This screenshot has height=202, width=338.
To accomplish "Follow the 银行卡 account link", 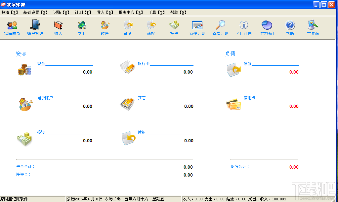I will pyautogui.click(x=144, y=63).
